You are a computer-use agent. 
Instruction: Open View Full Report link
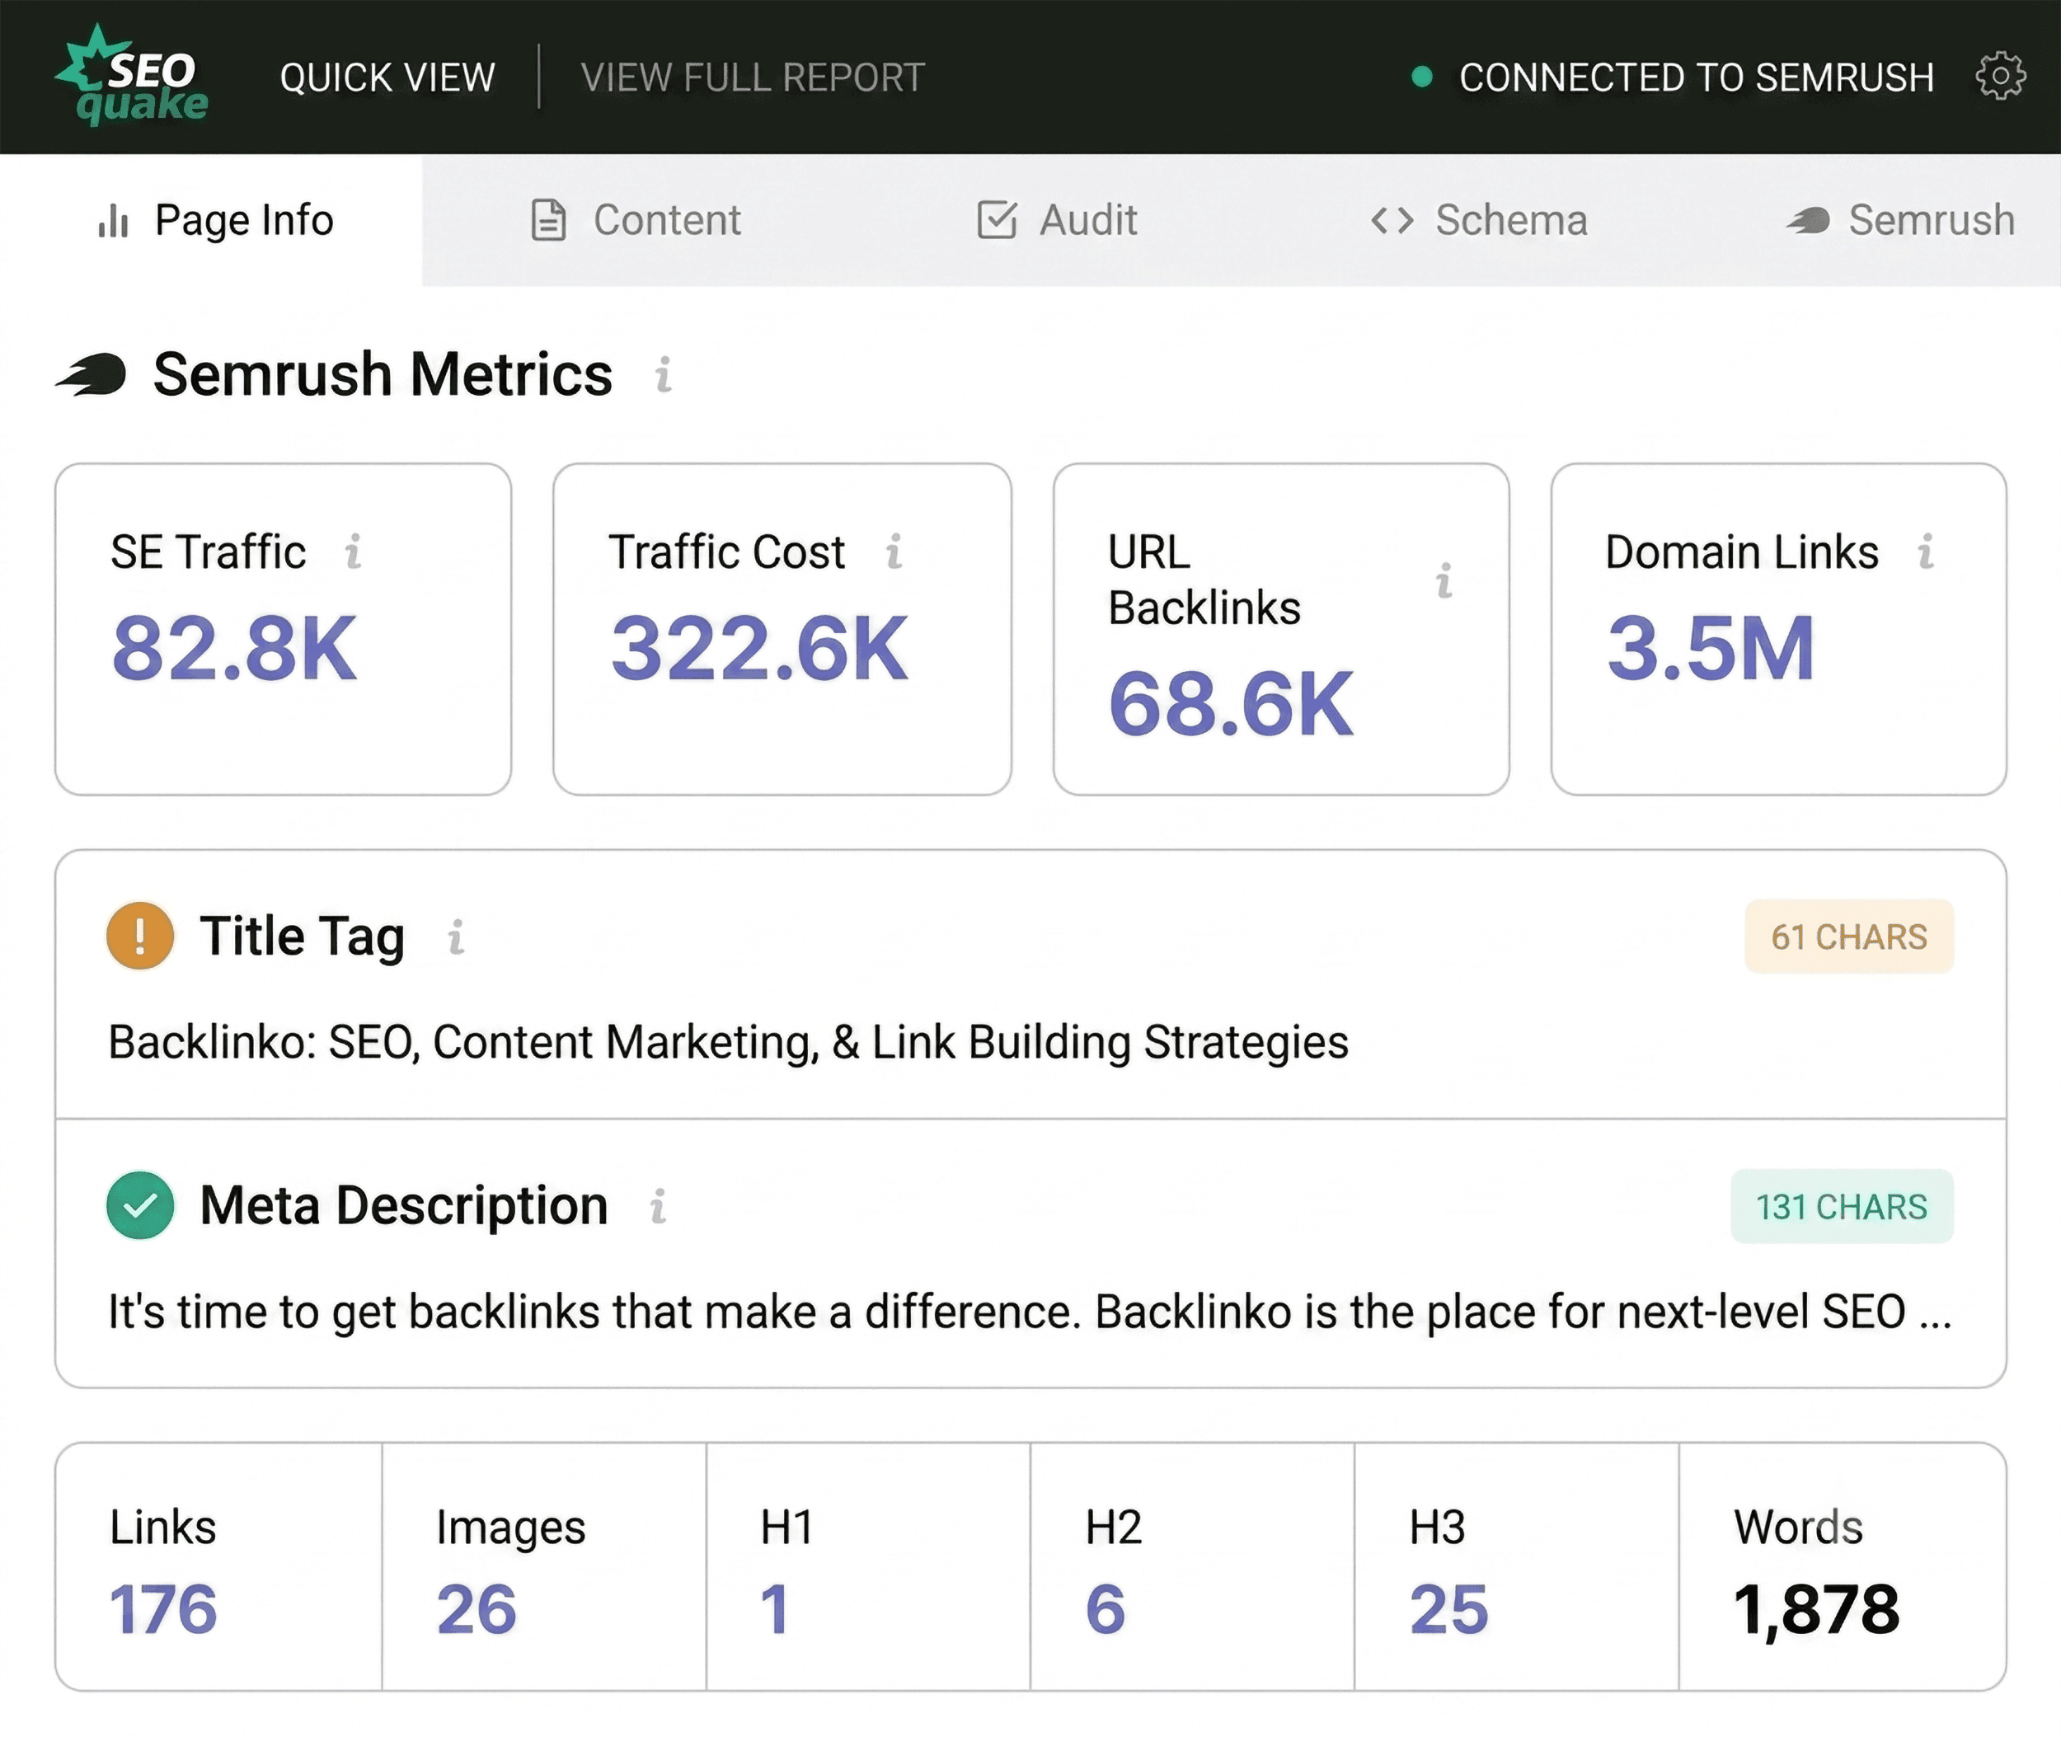click(754, 77)
